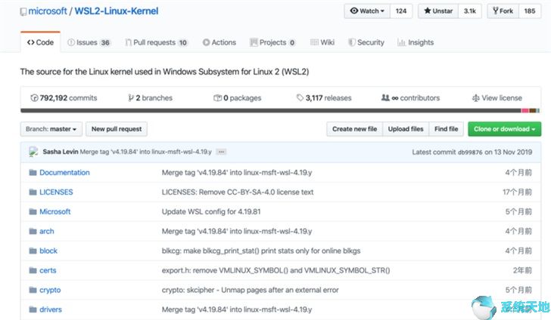
Task: Open the drivers row's commit message
Action: tap(237, 310)
